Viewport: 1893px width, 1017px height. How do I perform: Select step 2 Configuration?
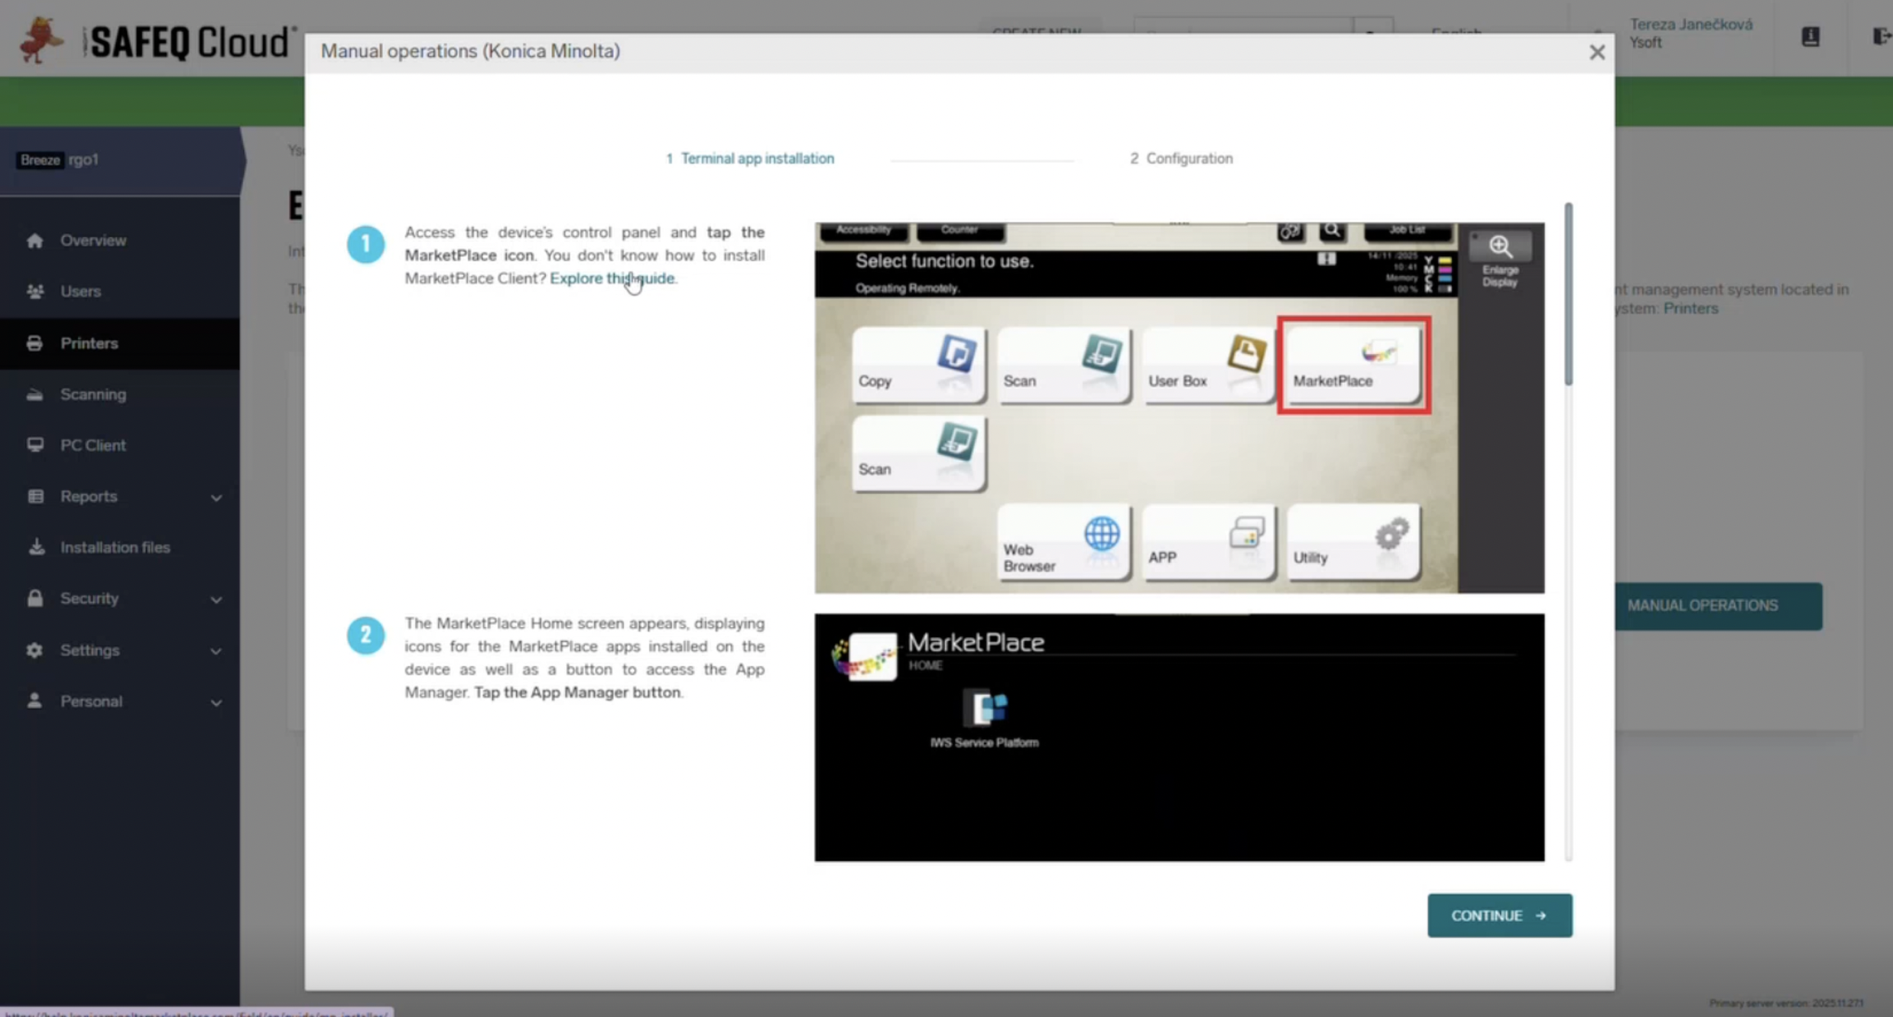click(x=1181, y=158)
